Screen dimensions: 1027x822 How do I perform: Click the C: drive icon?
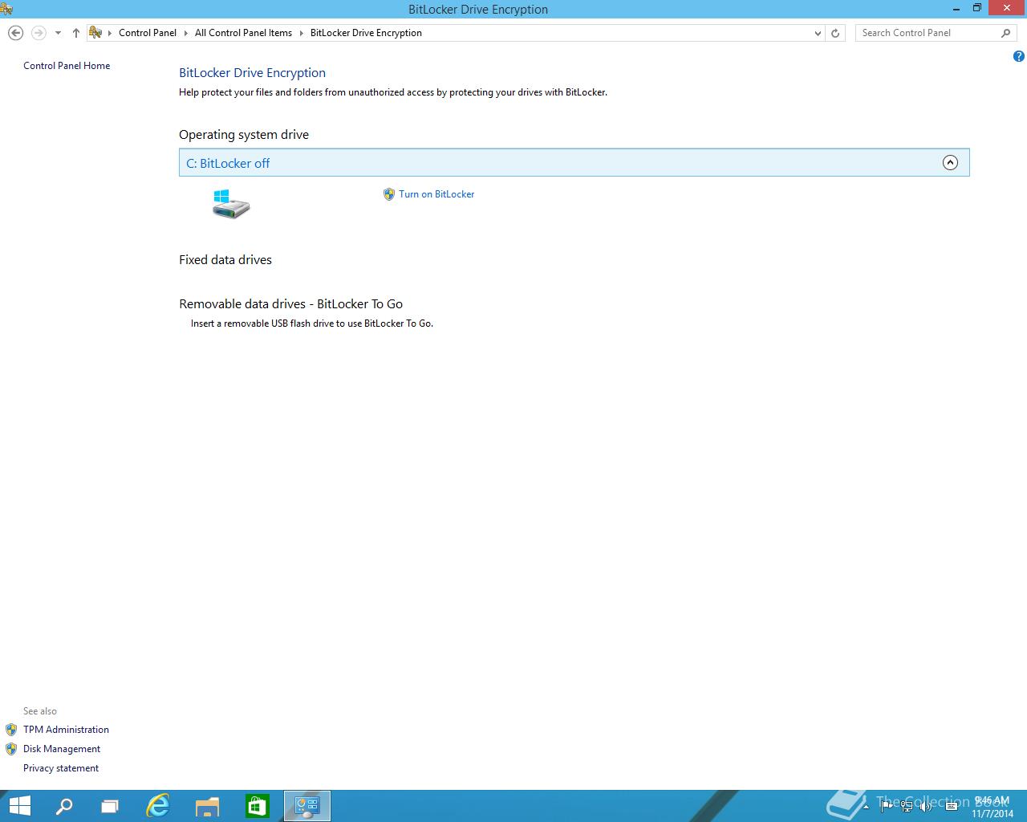[x=231, y=204]
